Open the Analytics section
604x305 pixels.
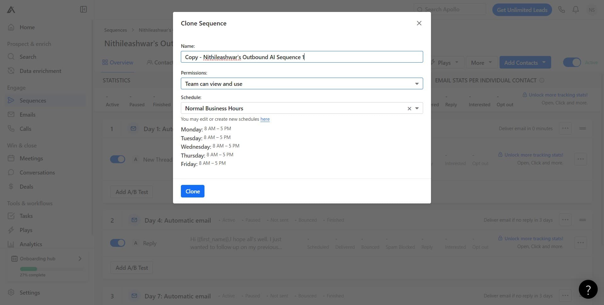[x=31, y=244]
